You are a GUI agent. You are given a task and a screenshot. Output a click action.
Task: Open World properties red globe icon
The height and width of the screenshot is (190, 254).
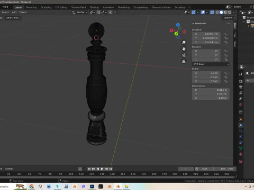click(241, 104)
